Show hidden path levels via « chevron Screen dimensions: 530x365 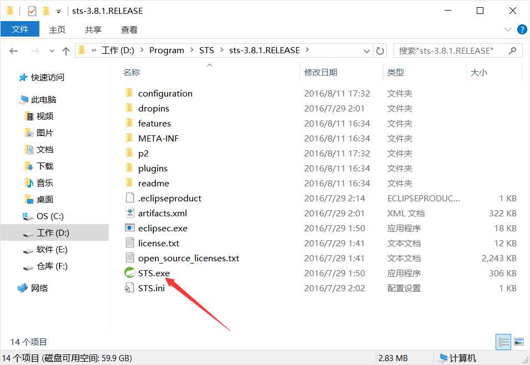(94, 50)
